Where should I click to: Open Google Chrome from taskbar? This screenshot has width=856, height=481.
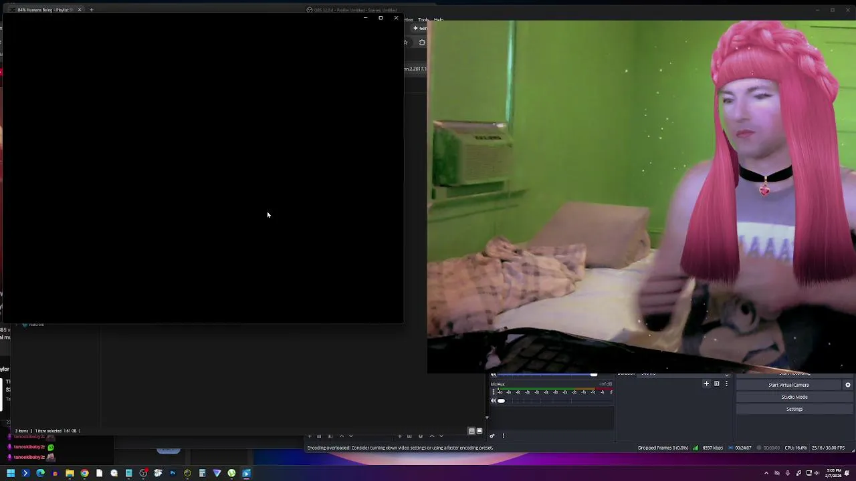point(84,473)
